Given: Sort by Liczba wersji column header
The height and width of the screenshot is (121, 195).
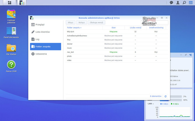Looking at the screenshot, I should pos(136,28).
